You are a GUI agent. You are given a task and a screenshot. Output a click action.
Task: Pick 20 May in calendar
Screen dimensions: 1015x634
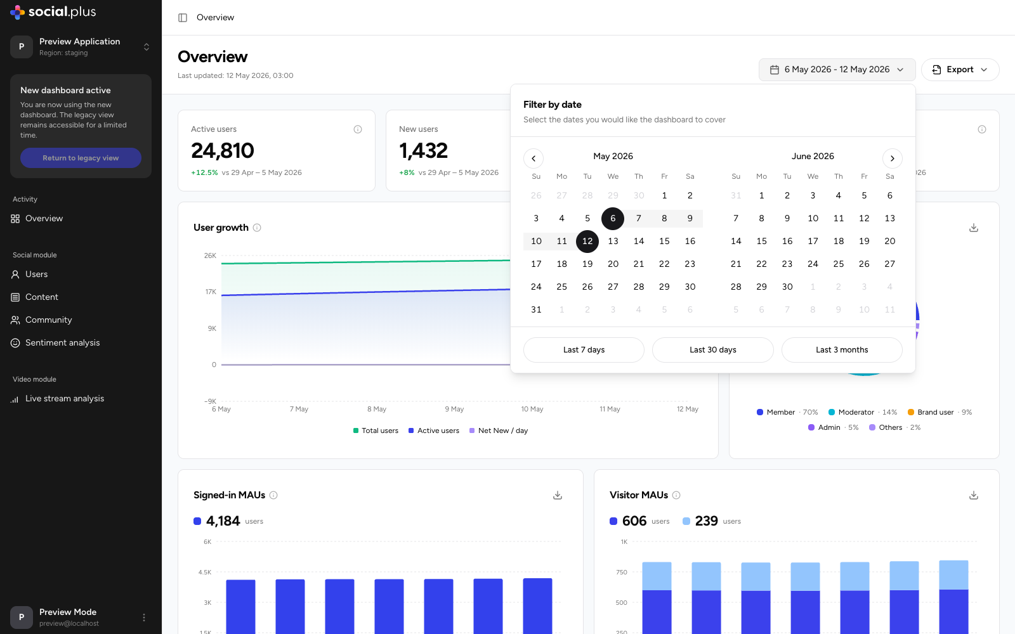coord(613,264)
